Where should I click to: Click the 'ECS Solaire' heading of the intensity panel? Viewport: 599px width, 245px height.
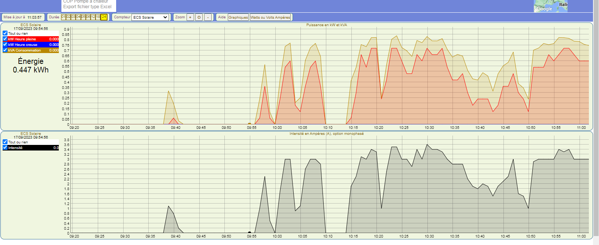31,134
